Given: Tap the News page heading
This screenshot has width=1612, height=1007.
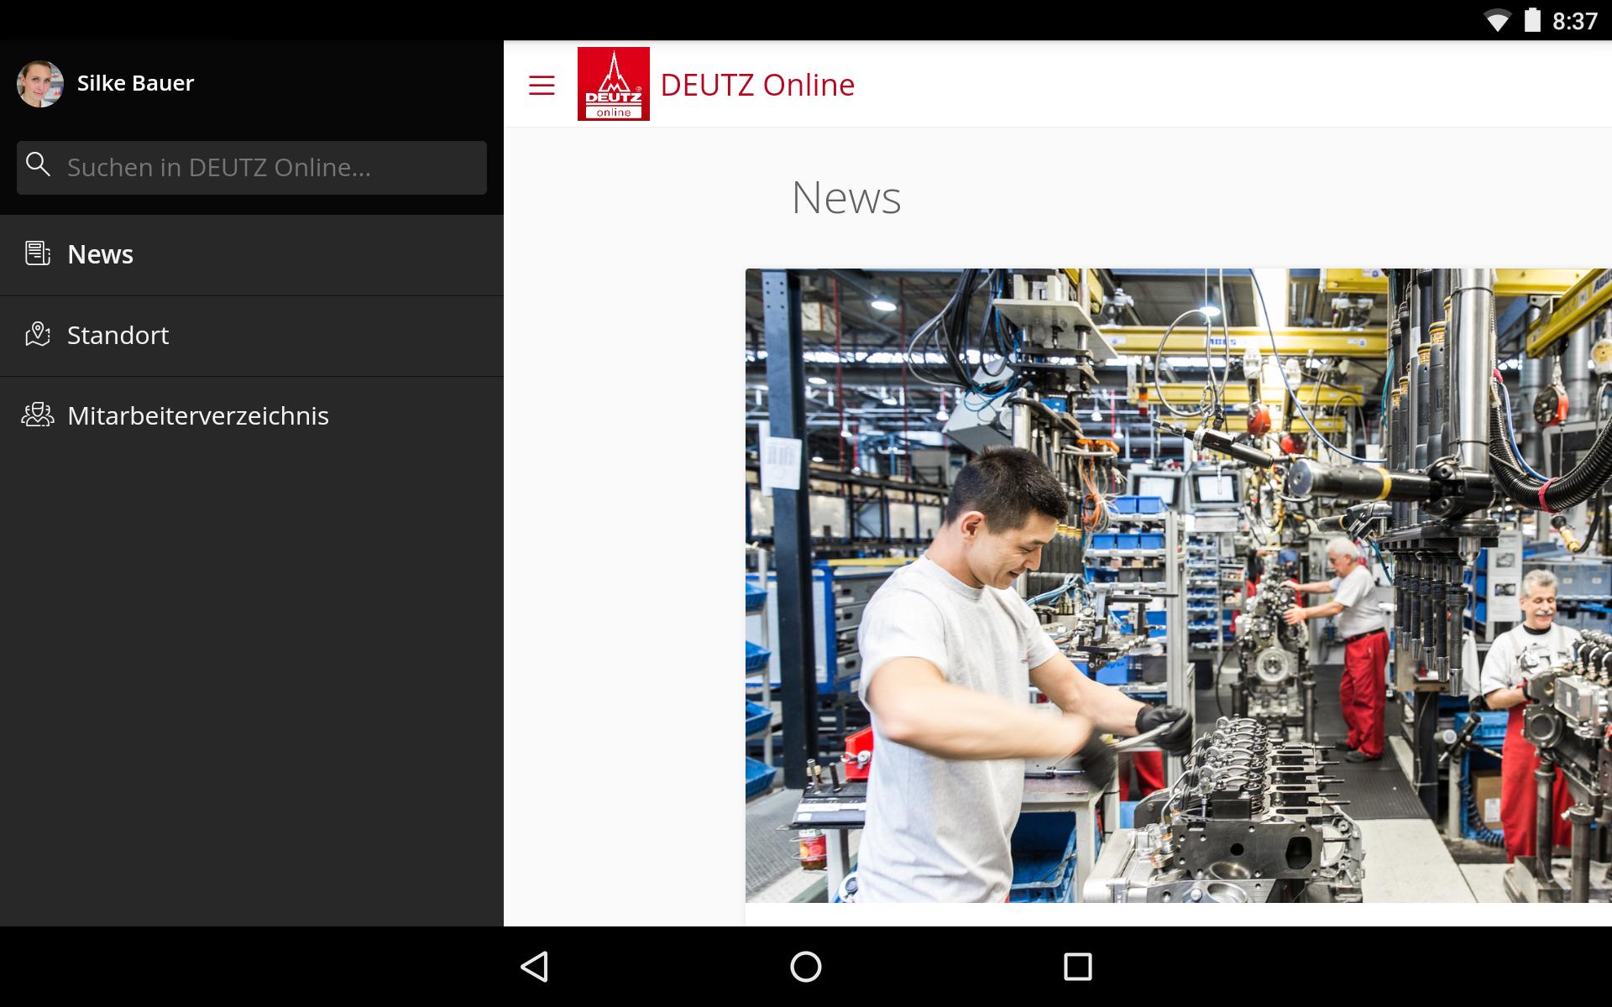Looking at the screenshot, I should 846,198.
